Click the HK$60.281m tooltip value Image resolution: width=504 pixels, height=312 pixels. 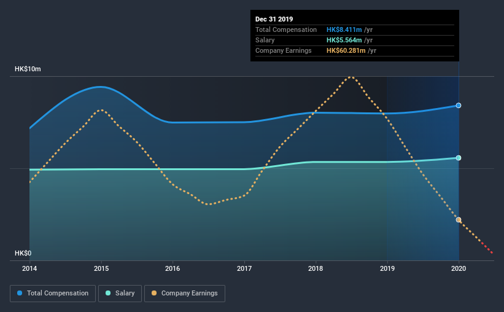(x=346, y=50)
